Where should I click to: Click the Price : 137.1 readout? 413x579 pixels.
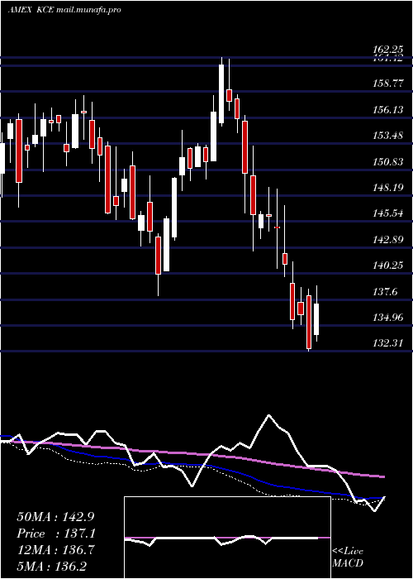pyautogui.click(x=56, y=534)
